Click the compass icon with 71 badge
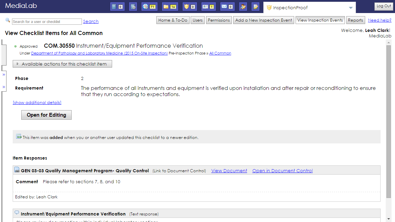 pyautogui.click(x=149, y=6)
